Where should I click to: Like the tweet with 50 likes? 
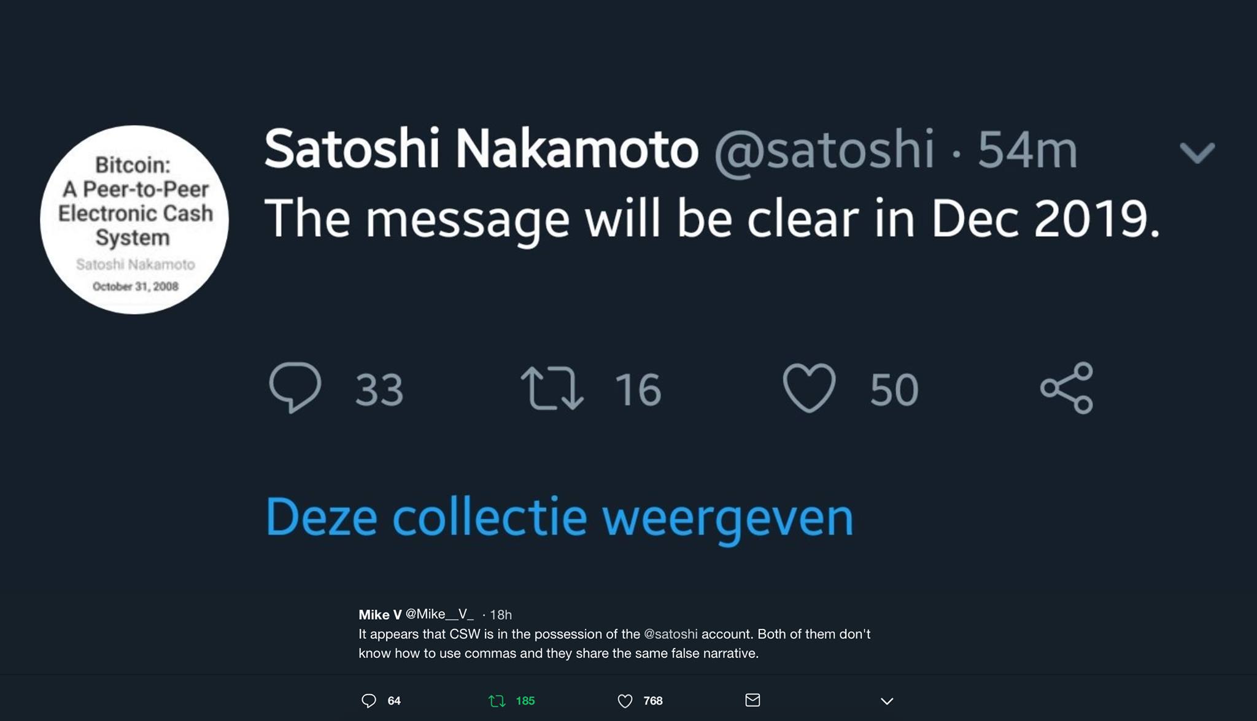pos(809,388)
